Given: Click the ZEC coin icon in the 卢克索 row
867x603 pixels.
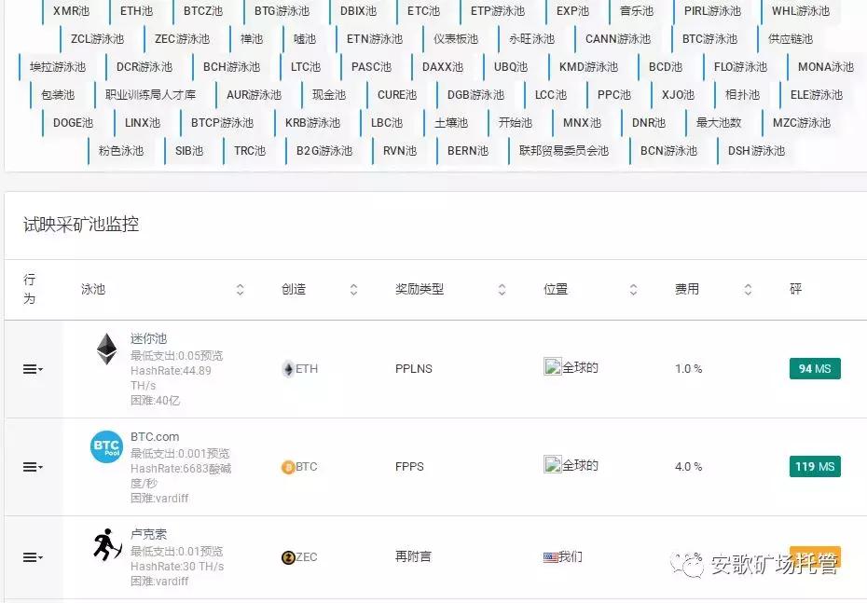Looking at the screenshot, I should point(289,557).
